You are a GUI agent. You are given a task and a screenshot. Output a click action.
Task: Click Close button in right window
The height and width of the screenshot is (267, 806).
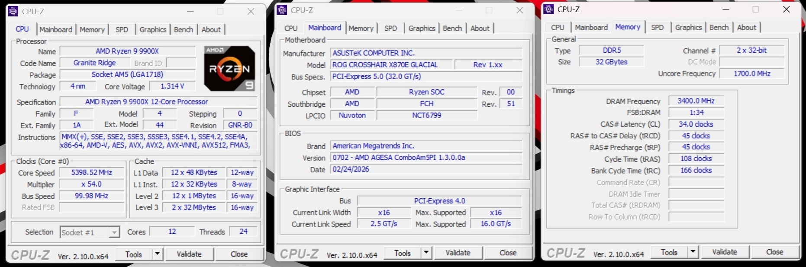(x=774, y=252)
